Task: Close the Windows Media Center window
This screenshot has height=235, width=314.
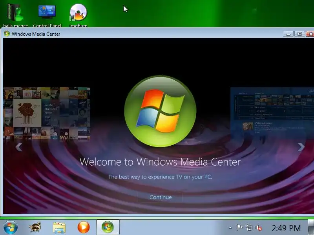Action: point(310,34)
